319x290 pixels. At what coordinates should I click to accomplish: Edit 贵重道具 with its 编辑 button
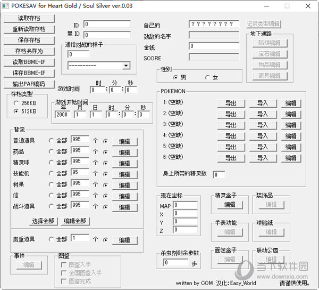click(x=125, y=240)
